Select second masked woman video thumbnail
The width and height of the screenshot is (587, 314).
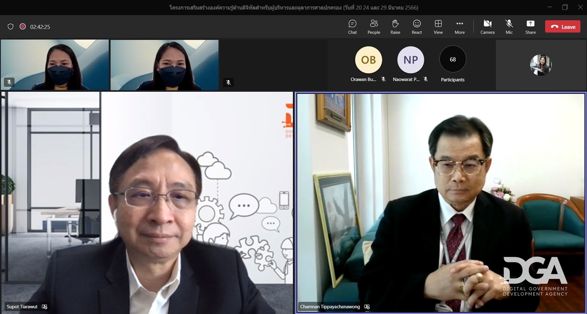[165, 65]
